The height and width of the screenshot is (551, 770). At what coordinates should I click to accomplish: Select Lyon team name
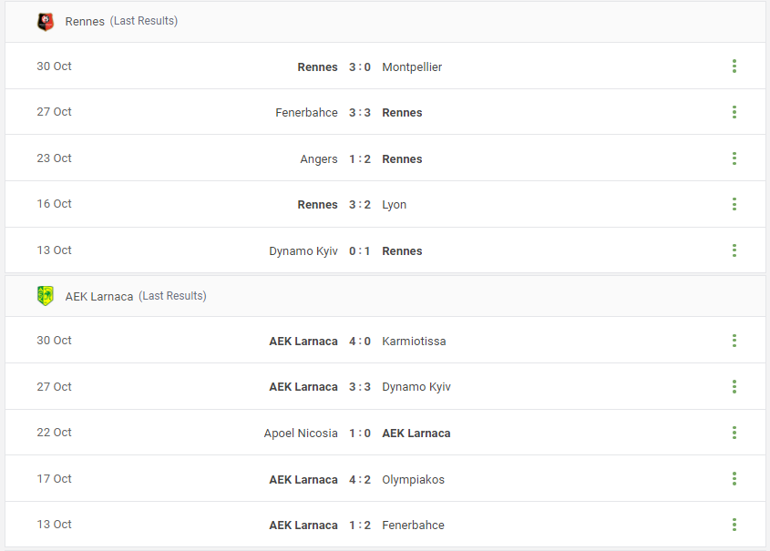(x=395, y=205)
